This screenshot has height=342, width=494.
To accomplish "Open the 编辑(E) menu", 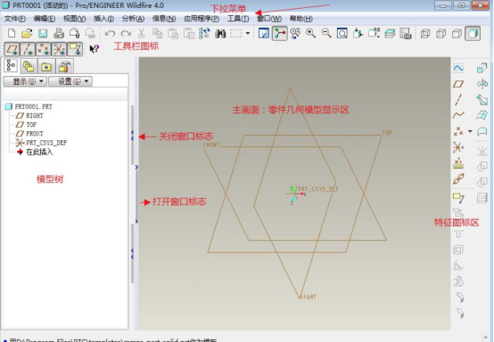I will [x=45, y=19].
